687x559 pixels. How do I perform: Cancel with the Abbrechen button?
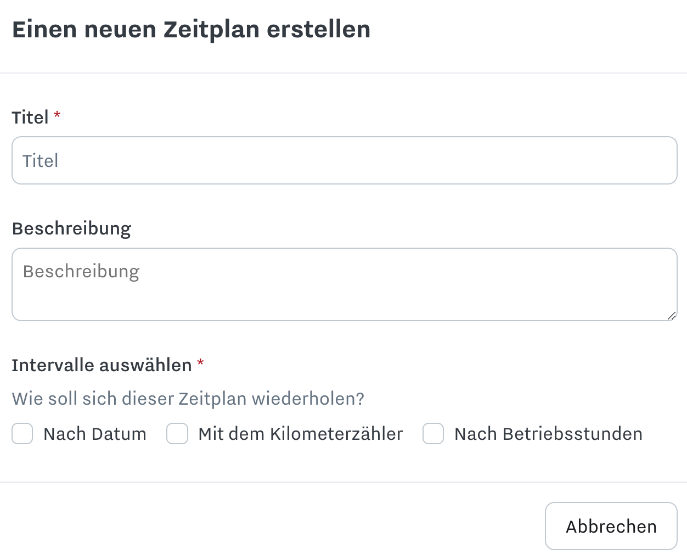pos(611,526)
